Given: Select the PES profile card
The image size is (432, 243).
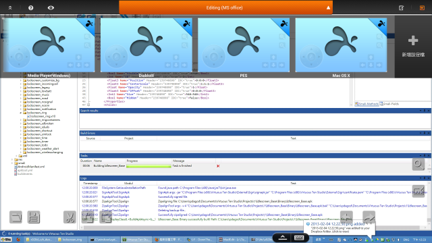Looking at the screenshot, I should coord(244,45).
